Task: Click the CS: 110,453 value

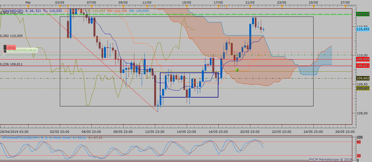Action: coord(95,11)
